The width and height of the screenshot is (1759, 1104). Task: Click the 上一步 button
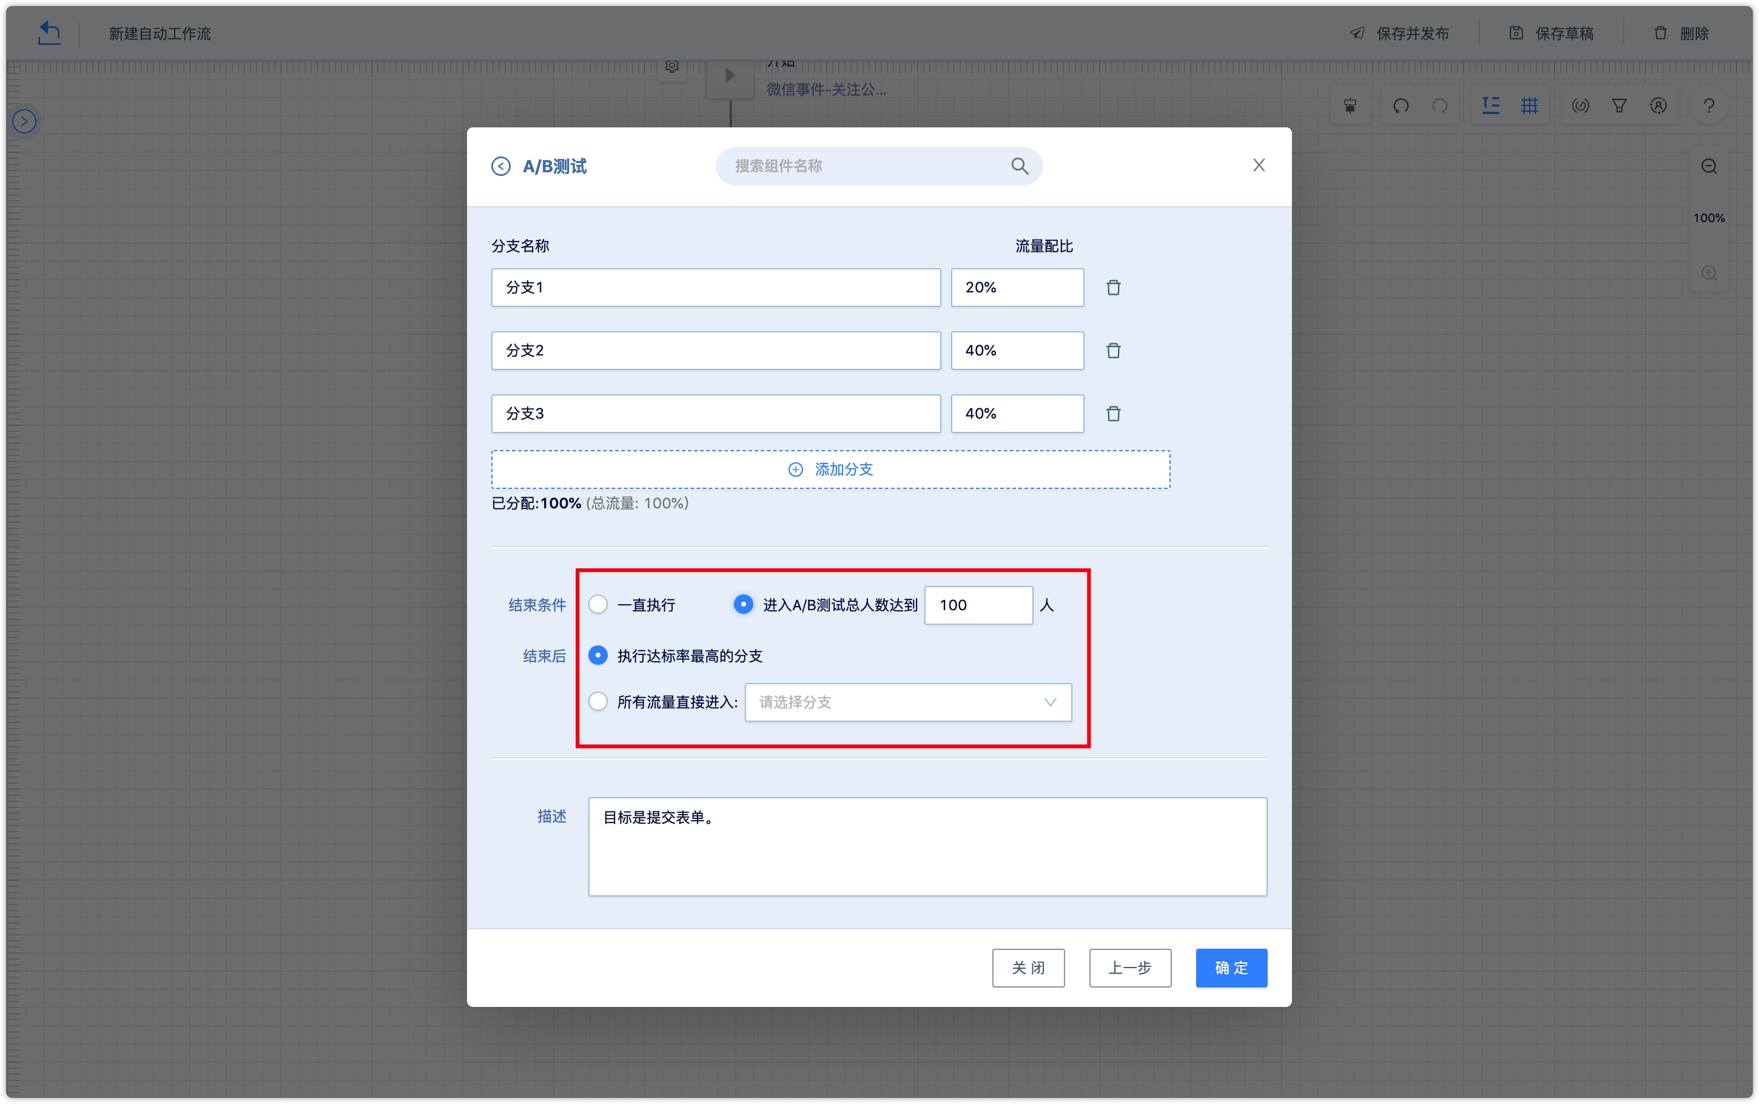click(x=1130, y=968)
